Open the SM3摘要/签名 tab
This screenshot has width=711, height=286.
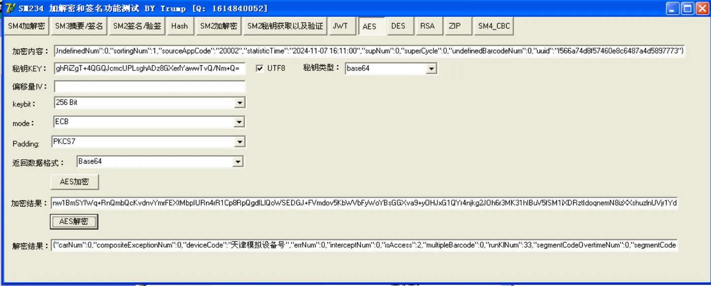(79, 26)
